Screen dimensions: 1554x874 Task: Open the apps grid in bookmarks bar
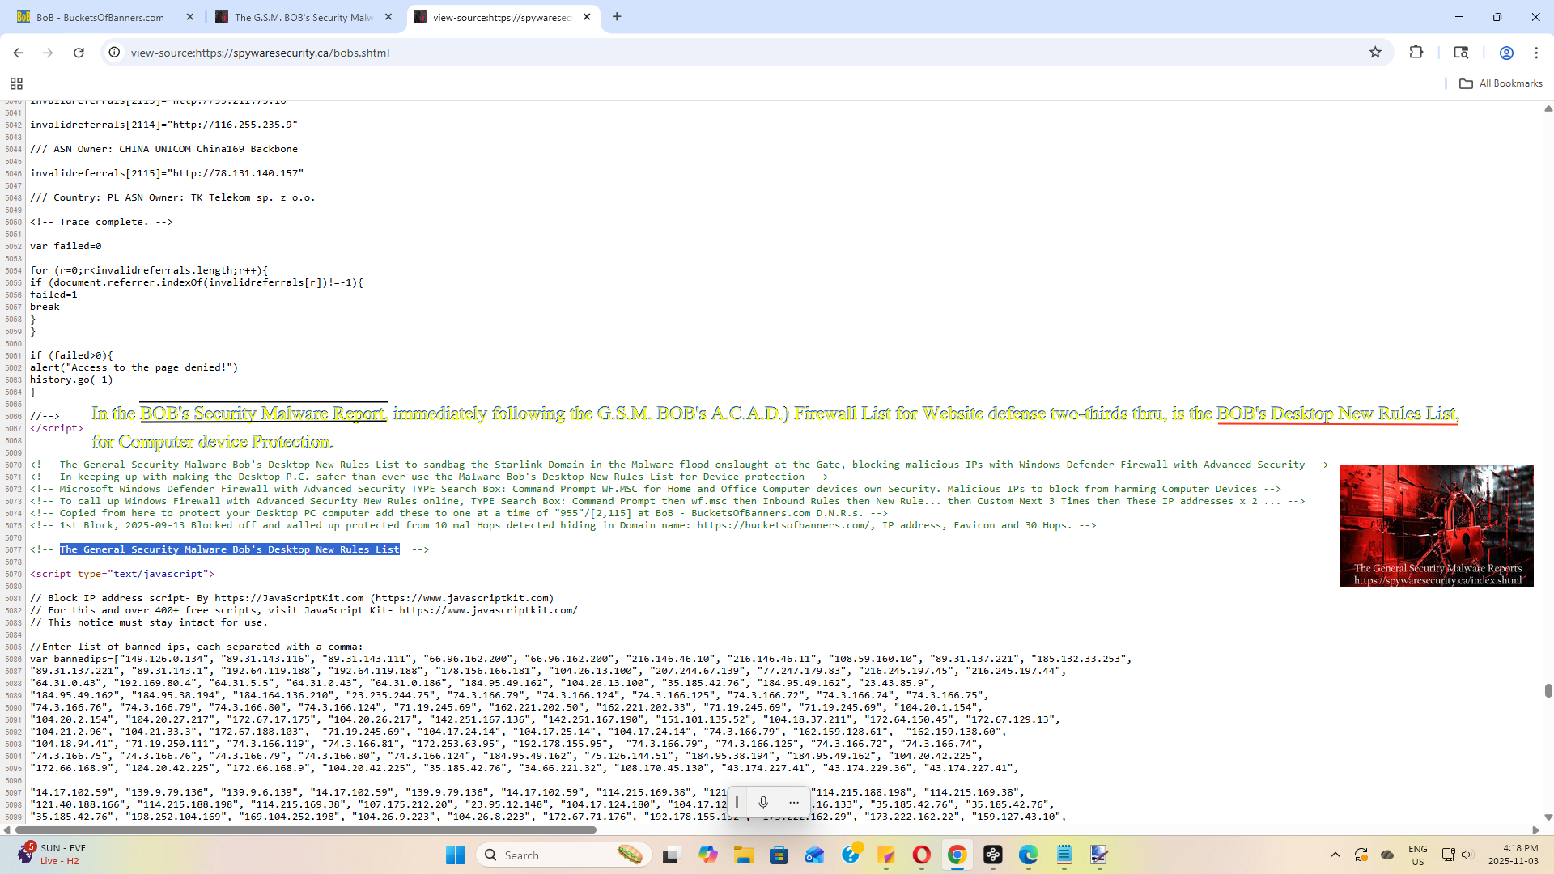(16, 83)
